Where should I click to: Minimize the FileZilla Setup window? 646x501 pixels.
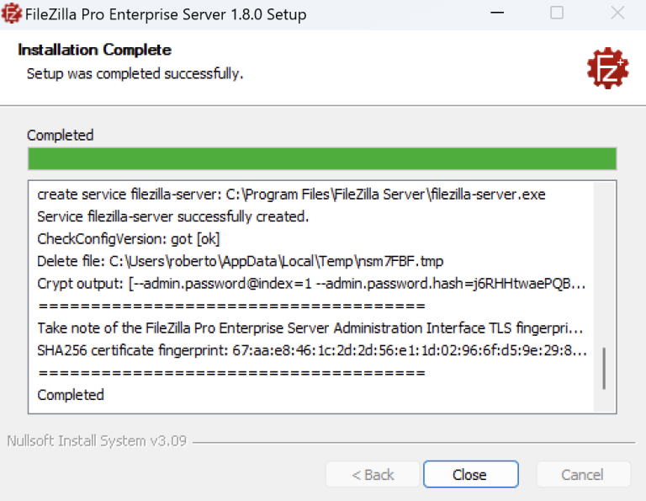[497, 13]
